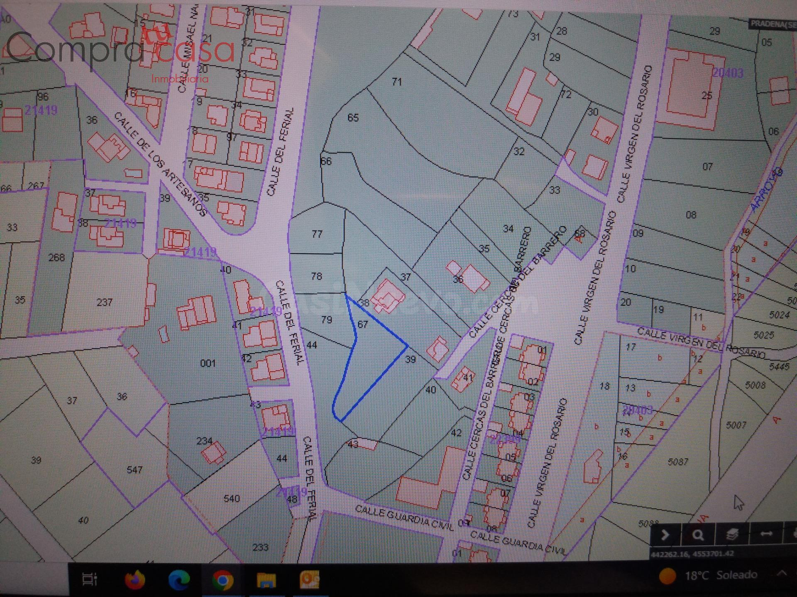Show hidden system tray icons
This screenshot has height=597, width=797.
click(782, 574)
